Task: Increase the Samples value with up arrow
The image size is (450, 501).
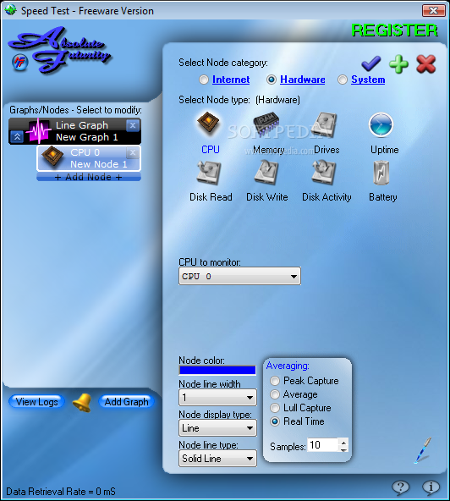Action: coord(343,443)
